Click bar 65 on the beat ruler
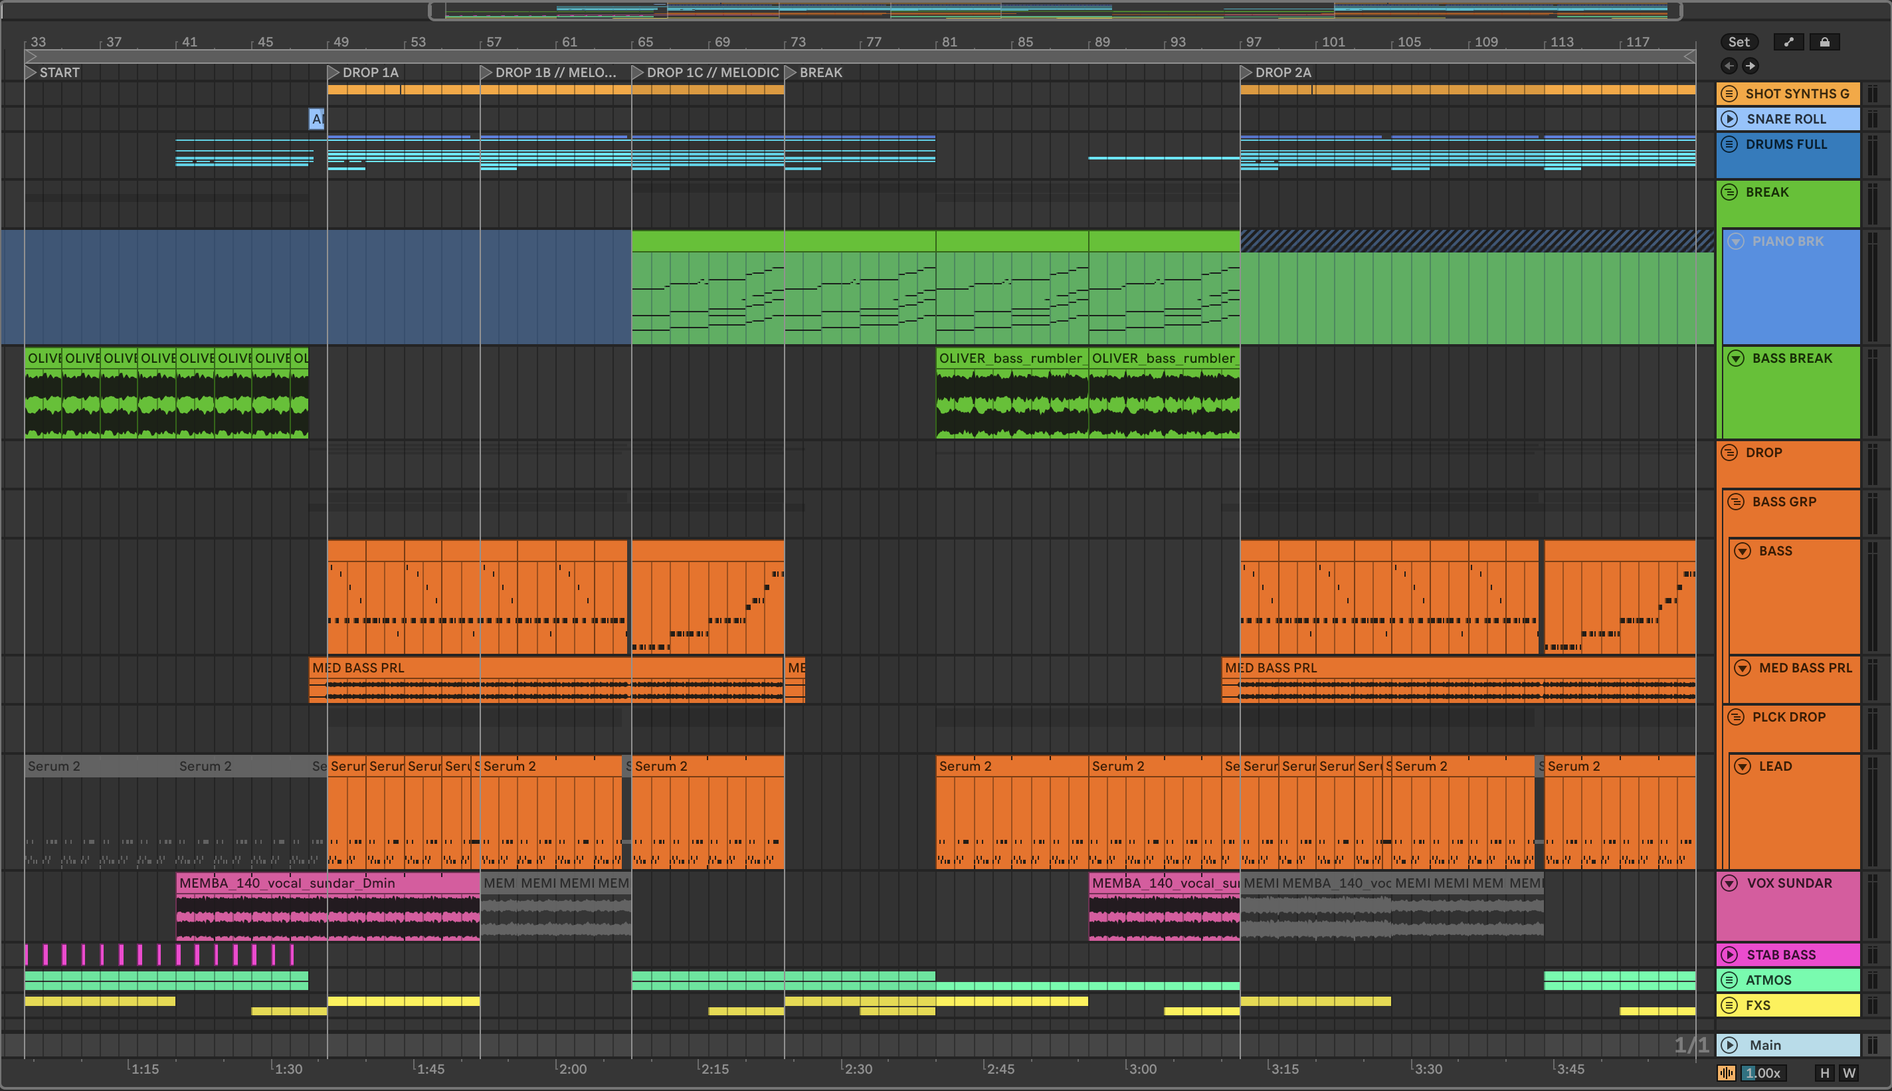 point(645,42)
